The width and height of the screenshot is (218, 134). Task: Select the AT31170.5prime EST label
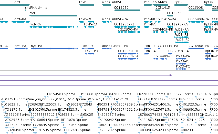coord(16,110)
